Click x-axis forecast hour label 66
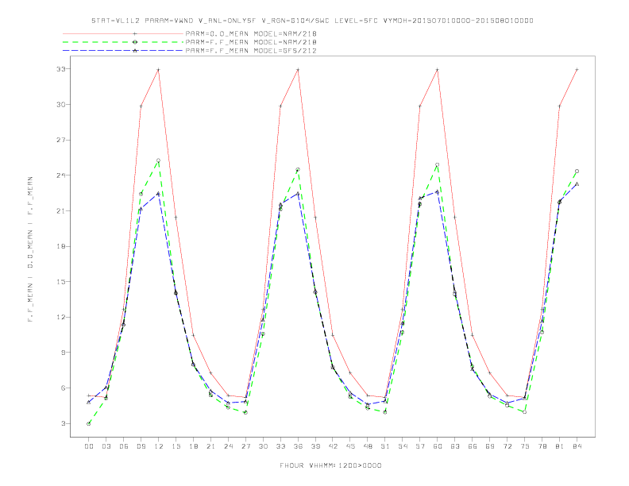Image resolution: width=629 pixels, height=486 pixels. (473, 446)
